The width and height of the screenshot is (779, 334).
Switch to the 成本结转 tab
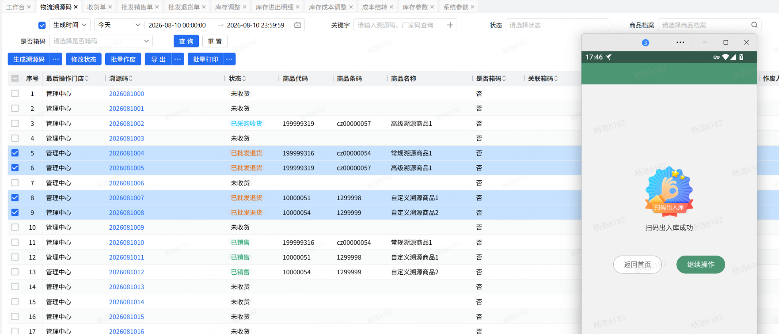pos(375,7)
